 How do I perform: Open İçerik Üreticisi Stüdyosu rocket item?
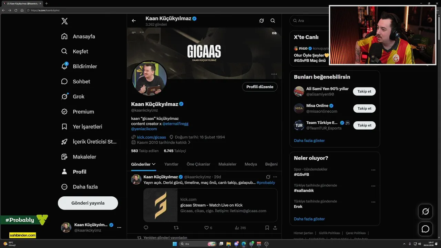89,142
